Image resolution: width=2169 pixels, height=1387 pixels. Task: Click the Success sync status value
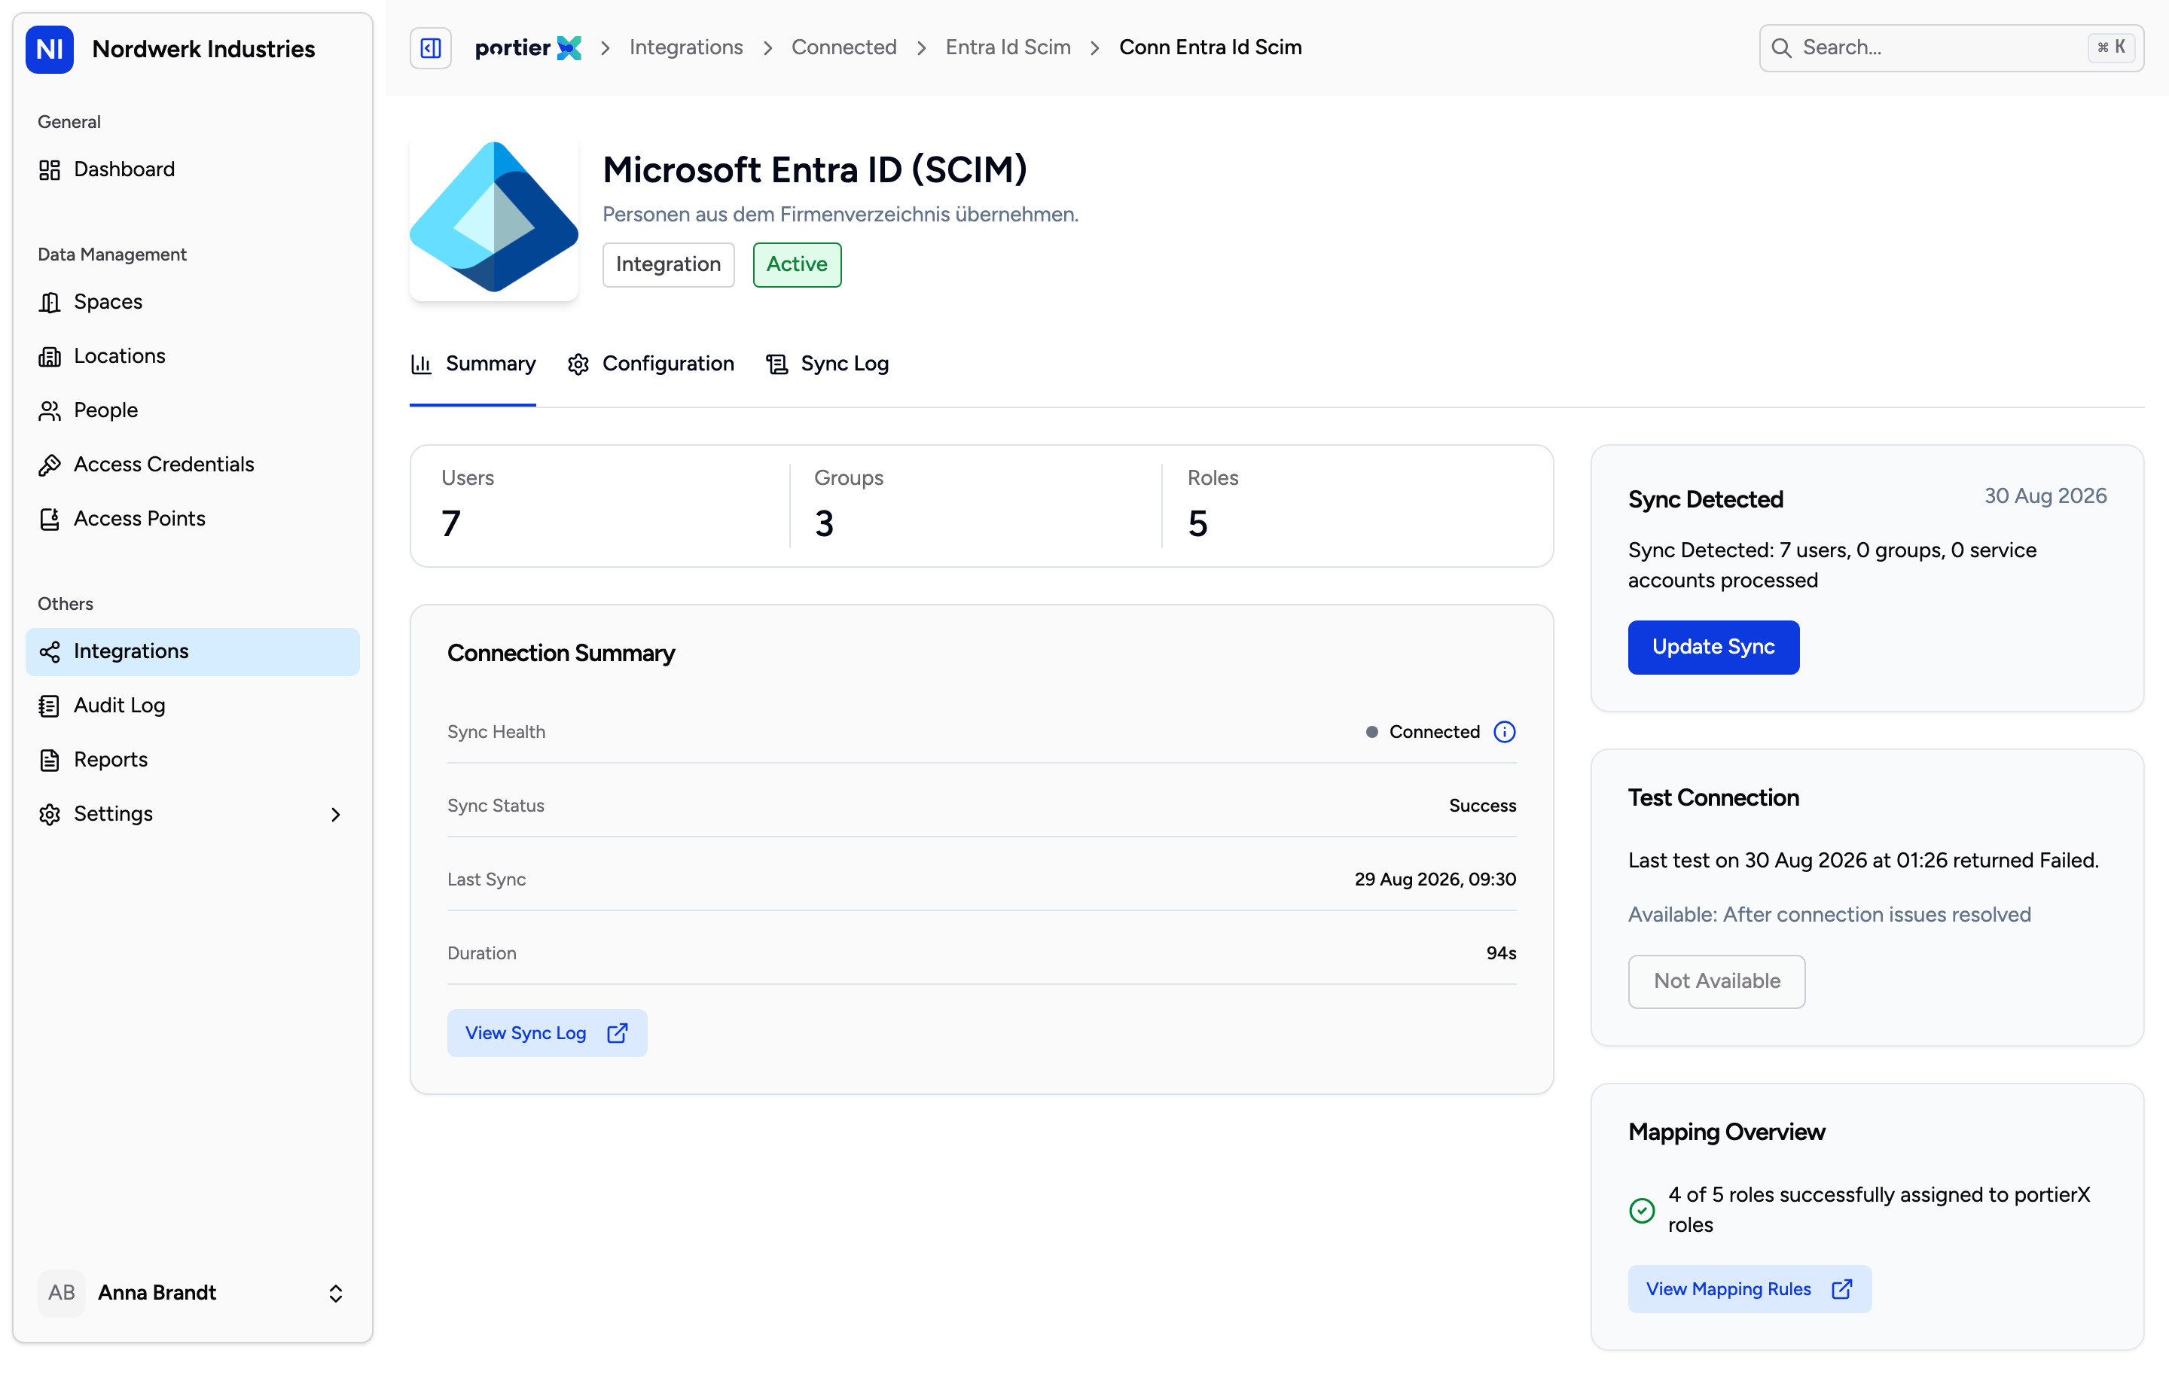[1481, 806]
